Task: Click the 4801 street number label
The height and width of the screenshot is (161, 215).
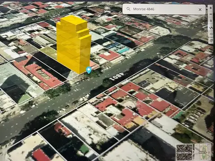Action: coord(116,76)
